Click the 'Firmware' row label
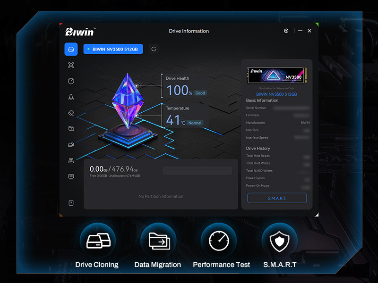The height and width of the screenshot is (283, 378). tap(252, 115)
